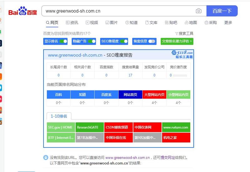Click the 小型网站内页 green cell
Viewport: 250px width, 172px height.
coord(178,95)
